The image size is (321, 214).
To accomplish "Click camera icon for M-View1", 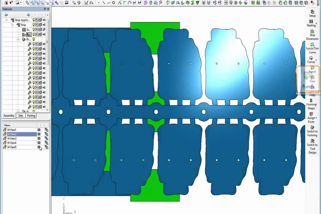I will (x=39, y=130).
